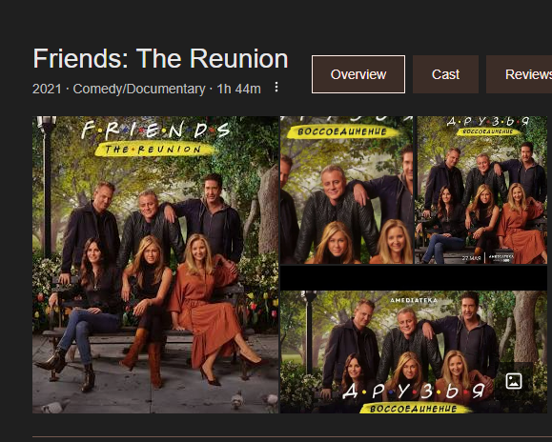Viewport: 552px width, 442px height.
Task: Click the Д·Р·У·З·Ь·Я logo on bottom banner
Action: [x=416, y=391]
